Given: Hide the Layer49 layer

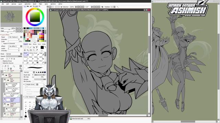Looking at the screenshot, I should 5,99.
